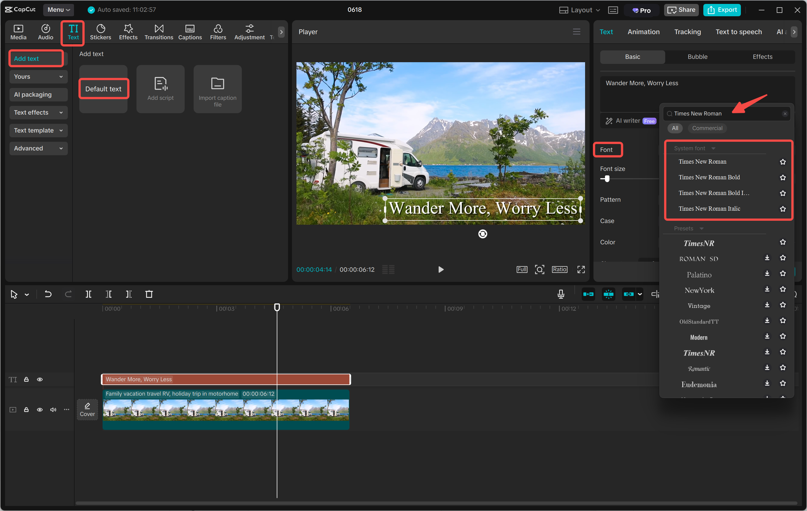Lock the video track
807x511 pixels.
click(x=26, y=410)
